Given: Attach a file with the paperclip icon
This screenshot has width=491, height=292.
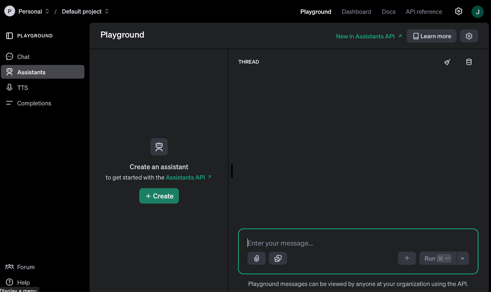Looking at the screenshot, I should pos(257,258).
